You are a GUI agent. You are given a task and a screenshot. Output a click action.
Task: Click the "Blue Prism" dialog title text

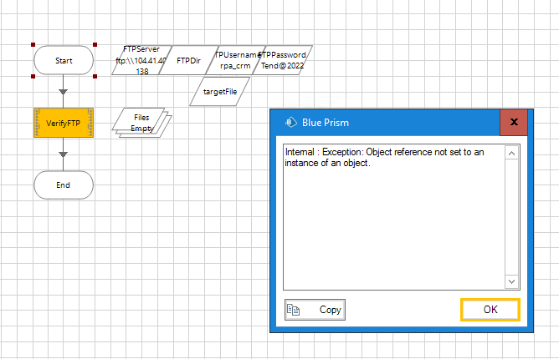pyautogui.click(x=326, y=123)
